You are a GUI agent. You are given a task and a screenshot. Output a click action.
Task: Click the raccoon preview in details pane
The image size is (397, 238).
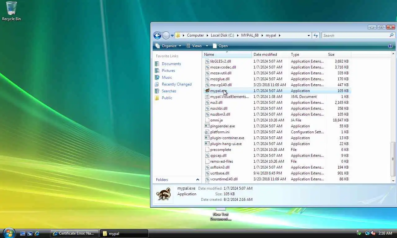(x=163, y=194)
